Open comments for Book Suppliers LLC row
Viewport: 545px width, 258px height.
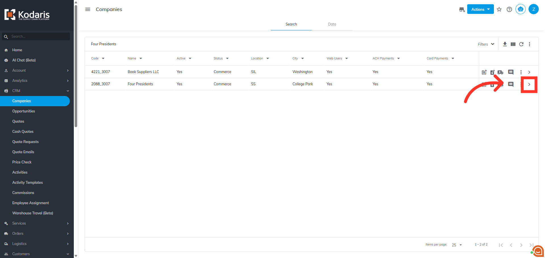click(x=511, y=72)
